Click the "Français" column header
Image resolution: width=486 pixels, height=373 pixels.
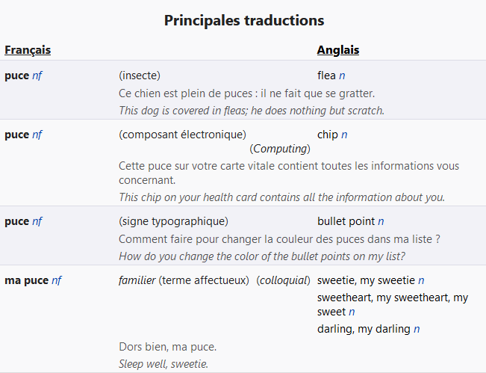tap(28, 50)
